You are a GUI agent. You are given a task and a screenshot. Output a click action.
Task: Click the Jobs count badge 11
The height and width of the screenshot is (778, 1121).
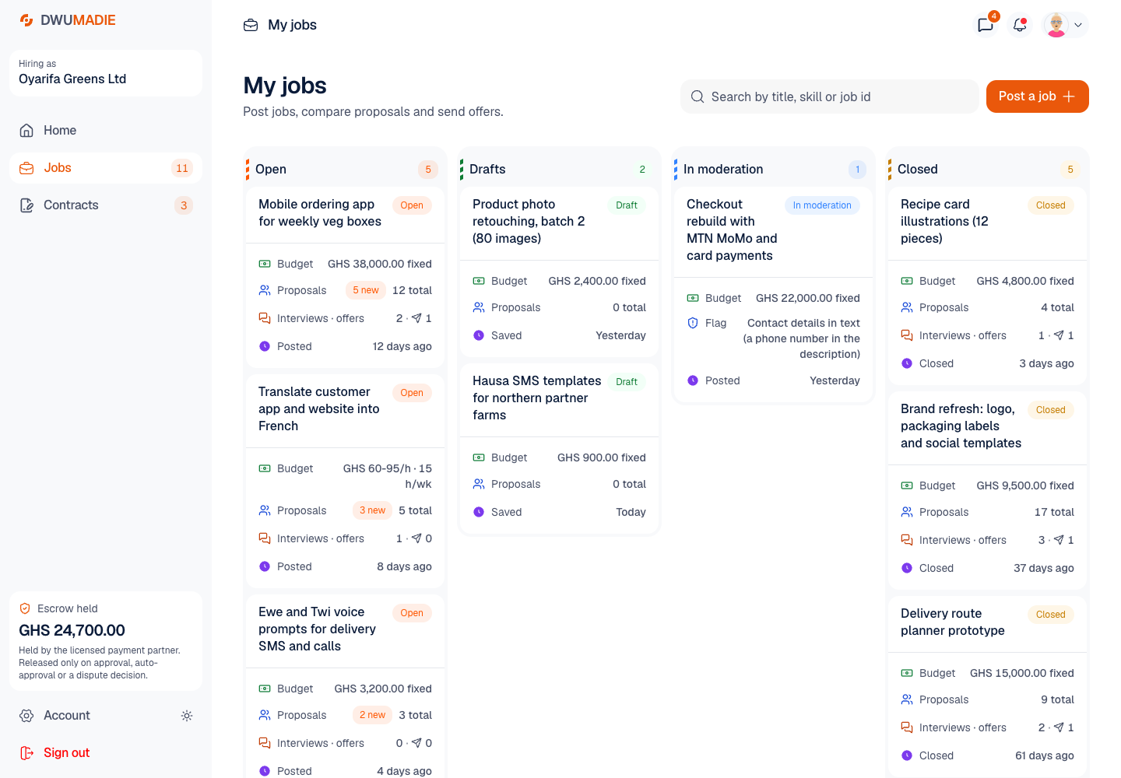pos(182,168)
